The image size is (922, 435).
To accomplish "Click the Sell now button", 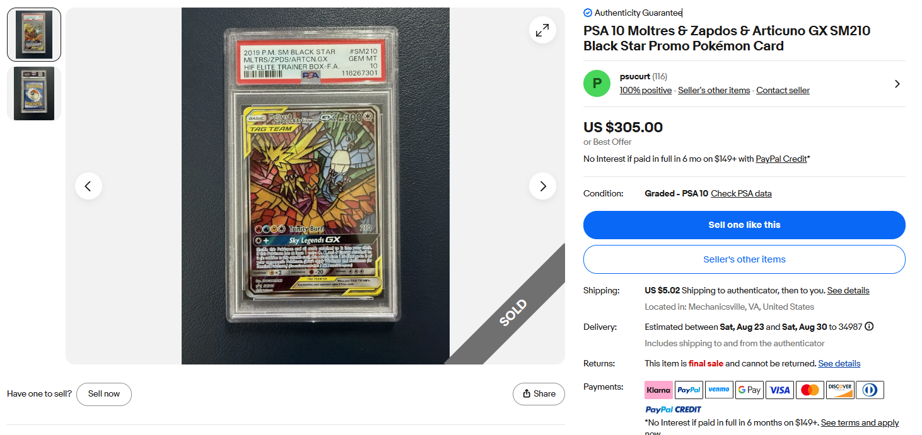I will [x=104, y=394].
